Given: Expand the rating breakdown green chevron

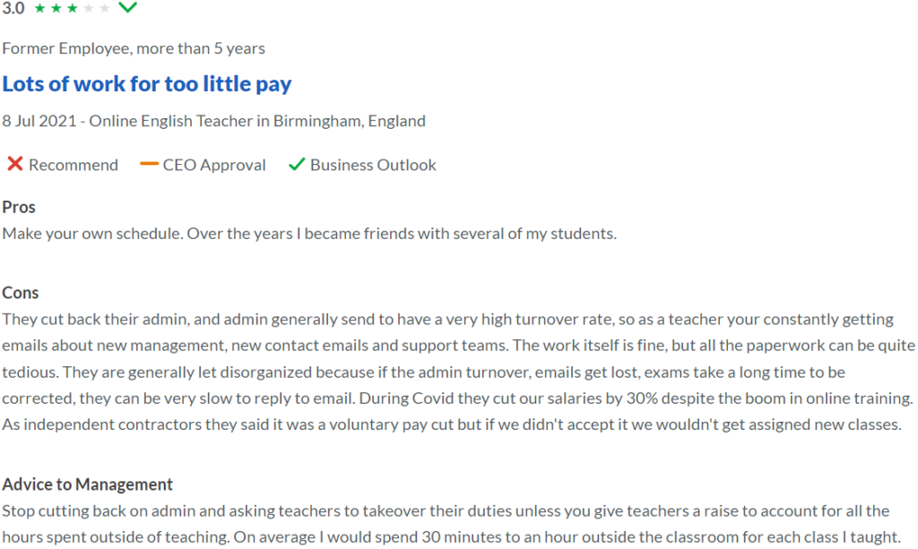Looking at the screenshot, I should click(128, 8).
